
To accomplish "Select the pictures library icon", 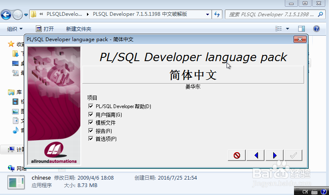I will (15, 111).
